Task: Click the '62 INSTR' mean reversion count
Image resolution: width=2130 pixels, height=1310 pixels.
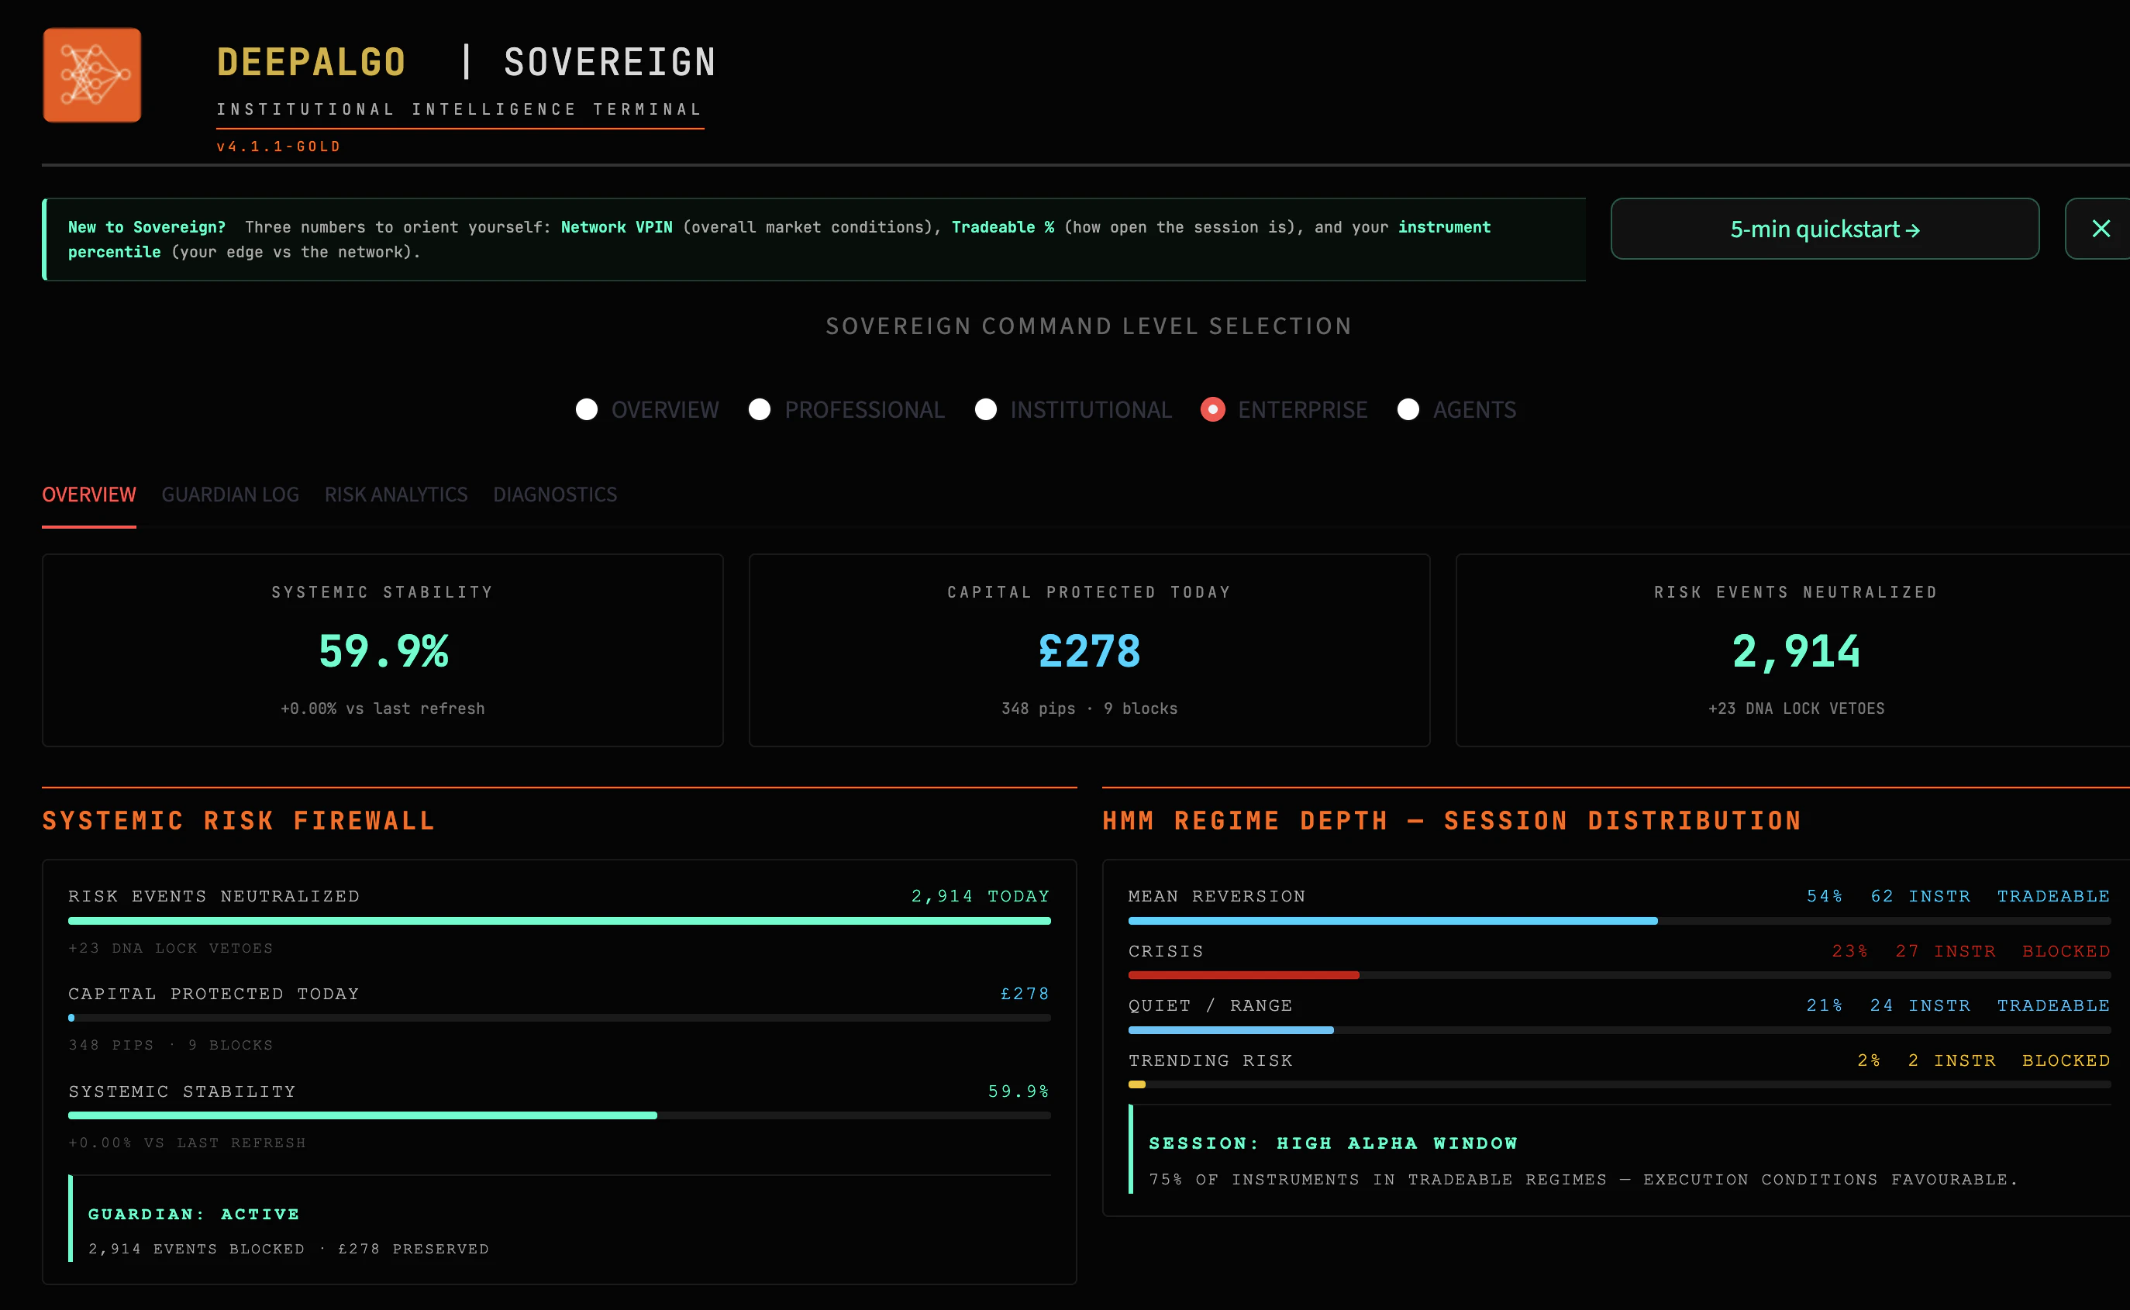Action: [x=1921, y=896]
